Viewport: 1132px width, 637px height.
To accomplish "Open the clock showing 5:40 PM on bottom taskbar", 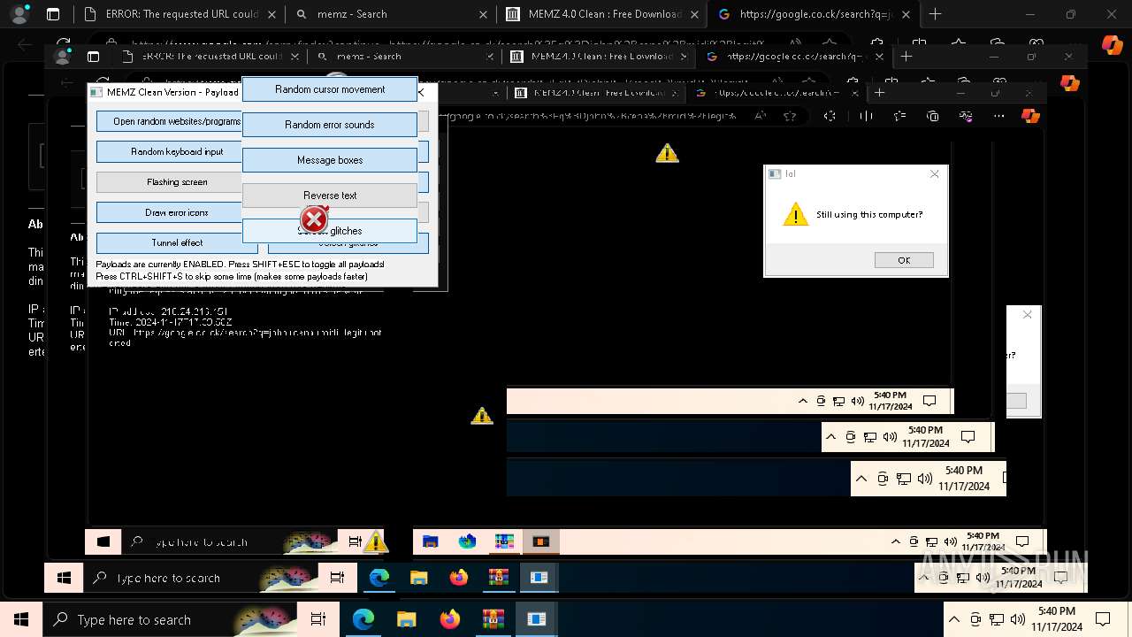I will 1057,619.
